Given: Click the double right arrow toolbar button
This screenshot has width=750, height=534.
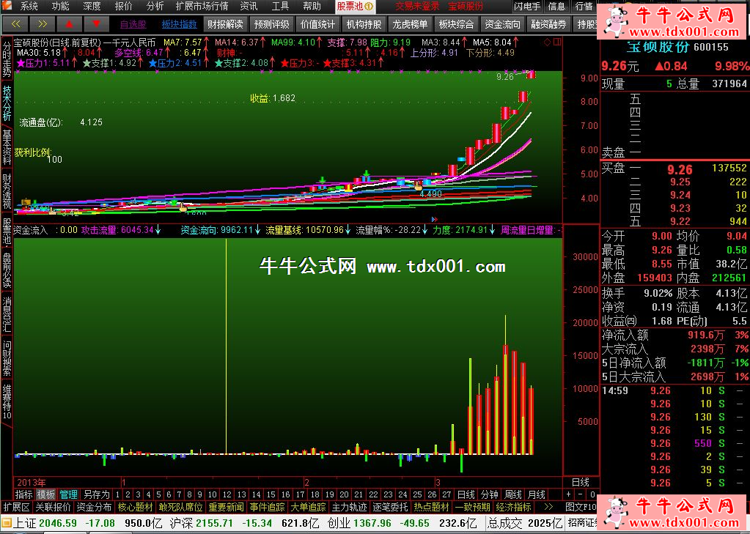Looking at the screenshot, I should (x=42, y=23).
